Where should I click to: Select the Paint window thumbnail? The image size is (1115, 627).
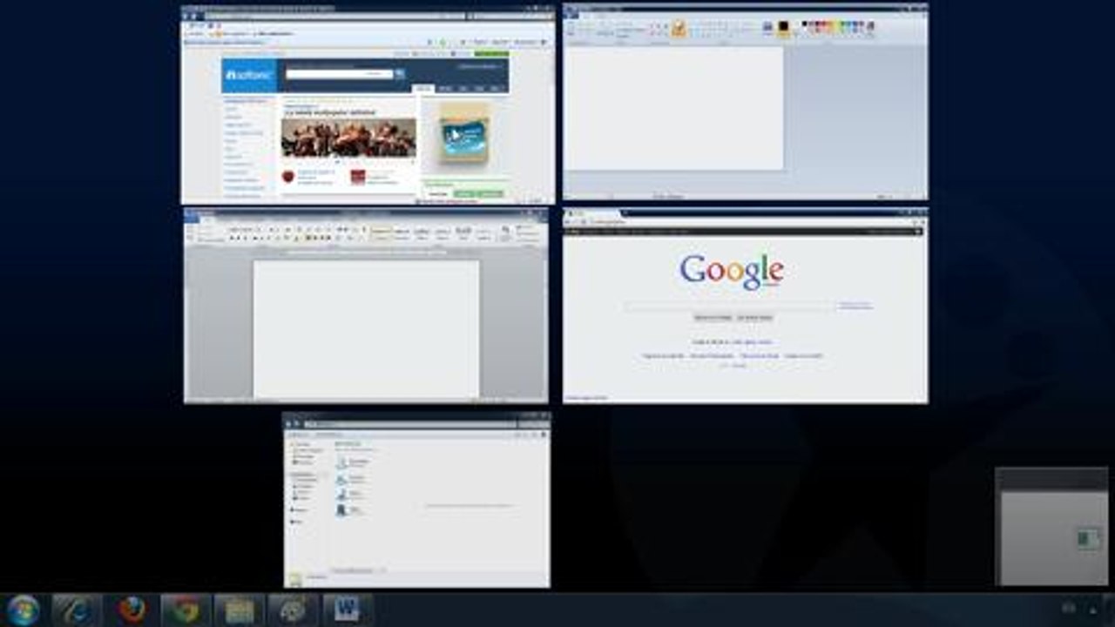(746, 103)
